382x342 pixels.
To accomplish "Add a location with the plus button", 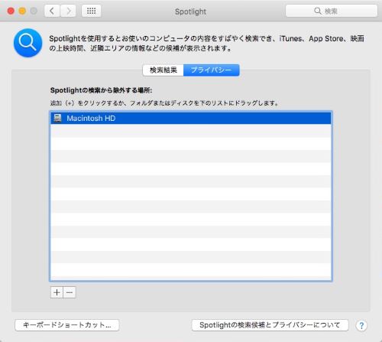I will (x=57, y=292).
